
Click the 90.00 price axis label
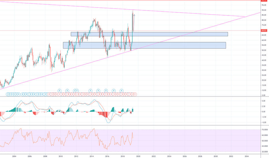[x=264, y=10]
